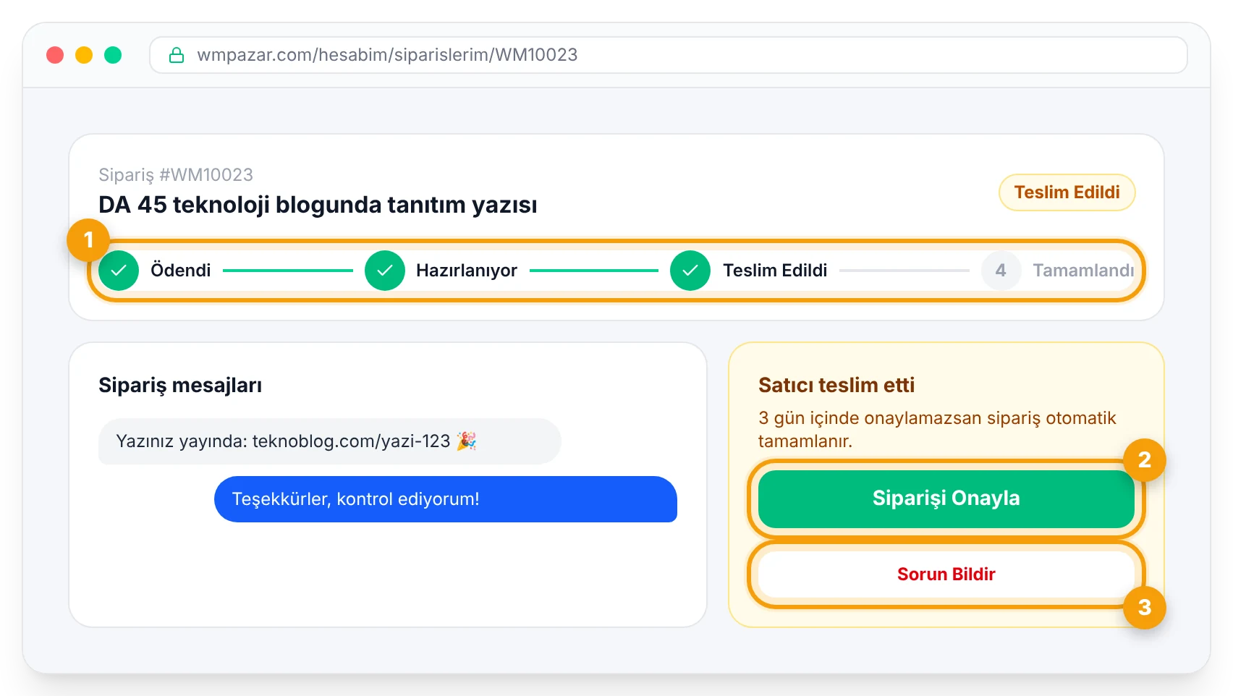Click the Hazırlanıyor step label

point(467,271)
